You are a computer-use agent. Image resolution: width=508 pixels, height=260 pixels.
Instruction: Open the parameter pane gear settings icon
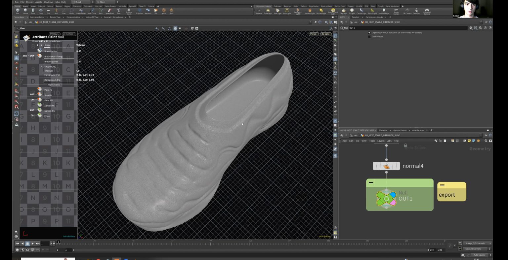click(471, 28)
